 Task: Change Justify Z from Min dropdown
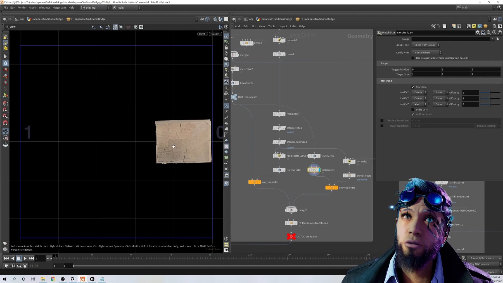pos(419,104)
